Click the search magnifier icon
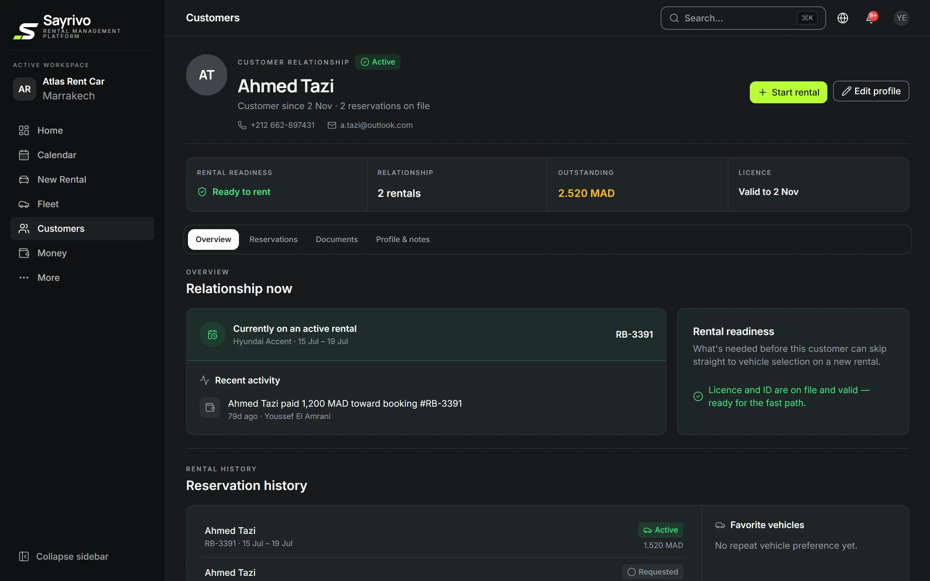This screenshot has height=581, width=930. click(x=674, y=18)
